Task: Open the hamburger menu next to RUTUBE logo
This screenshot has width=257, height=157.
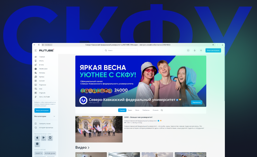Action: 36,50
